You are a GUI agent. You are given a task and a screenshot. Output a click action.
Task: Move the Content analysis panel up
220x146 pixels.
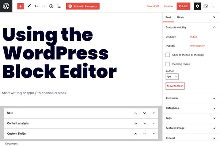coord(136,123)
